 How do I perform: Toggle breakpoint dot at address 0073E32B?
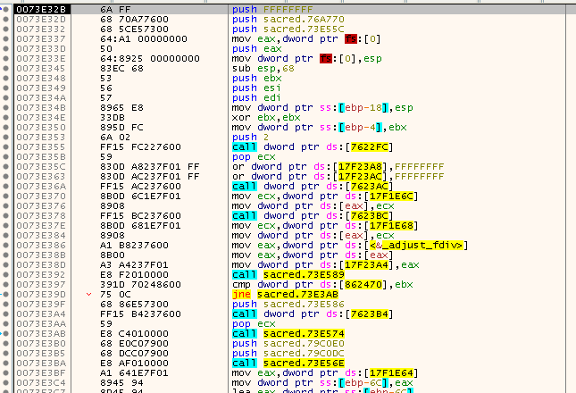5,9
